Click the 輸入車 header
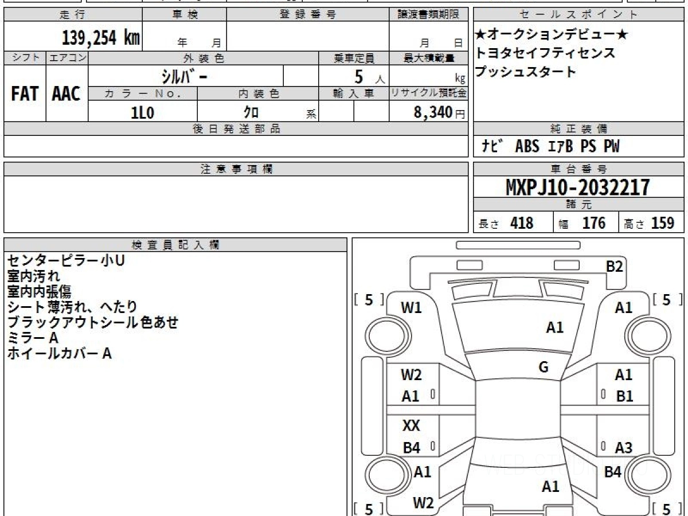This screenshot has width=688, height=516. 354,93
